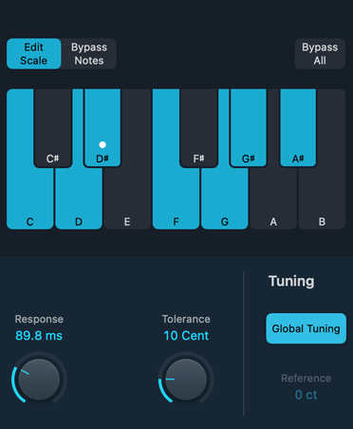Click the Tolerance knob
Image resolution: width=353 pixels, height=429 pixels.
186,379
